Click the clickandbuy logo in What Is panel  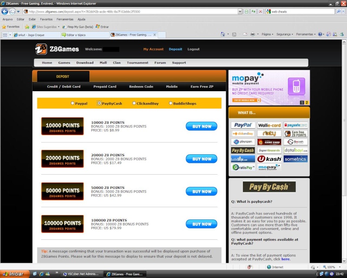pos(243,133)
